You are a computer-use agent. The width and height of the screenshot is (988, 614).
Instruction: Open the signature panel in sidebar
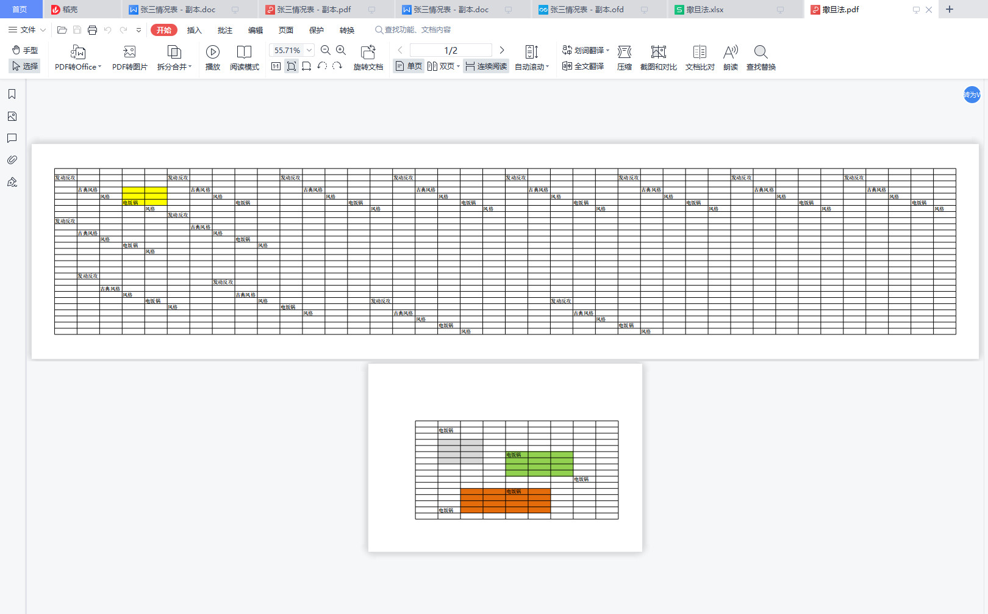tap(12, 182)
